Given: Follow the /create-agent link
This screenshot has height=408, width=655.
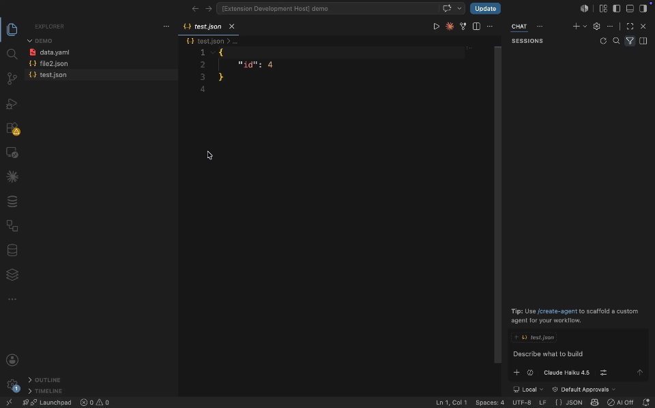Looking at the screenshot, I should coord(557,311).
